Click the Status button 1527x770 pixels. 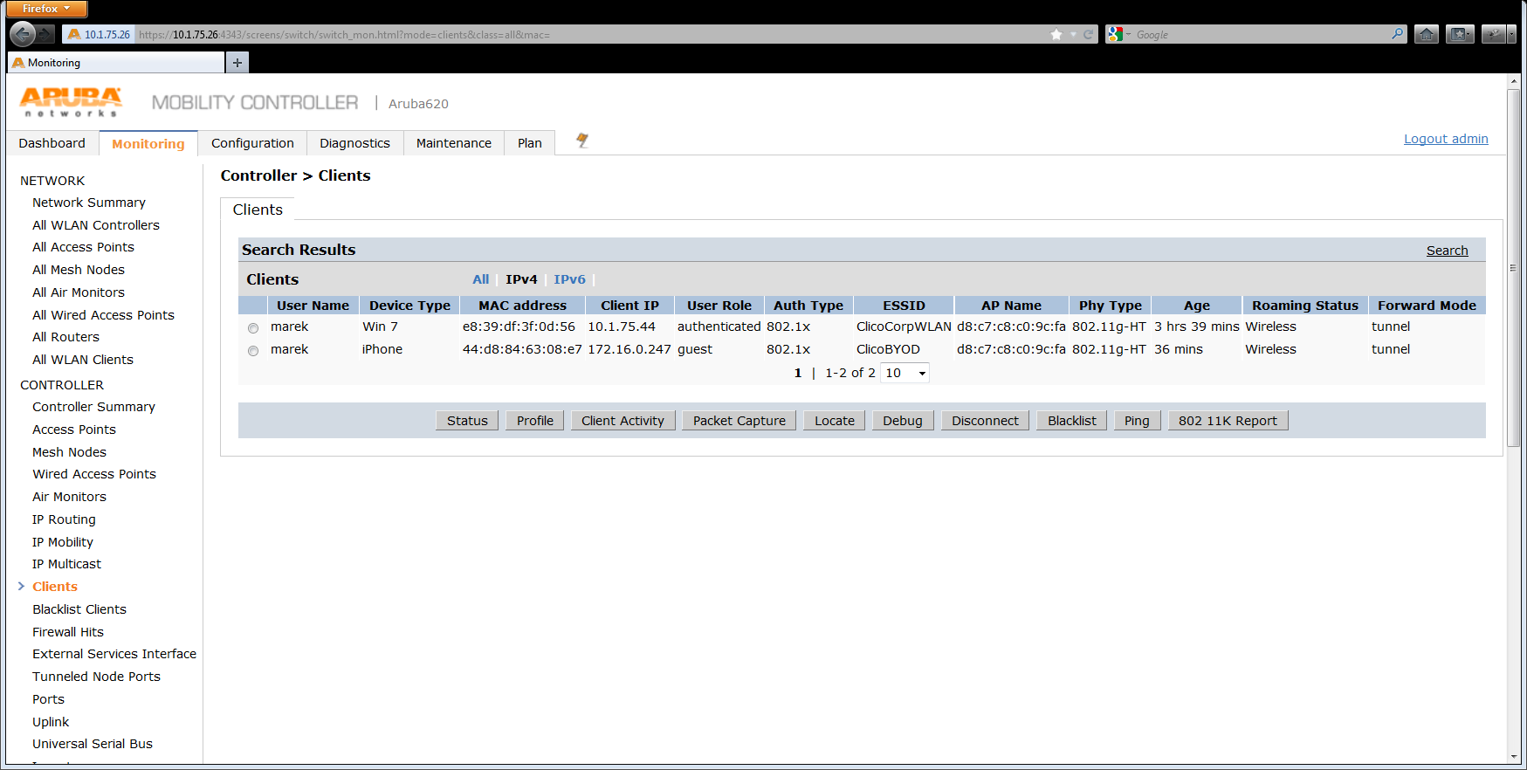(x=467, y=421)
